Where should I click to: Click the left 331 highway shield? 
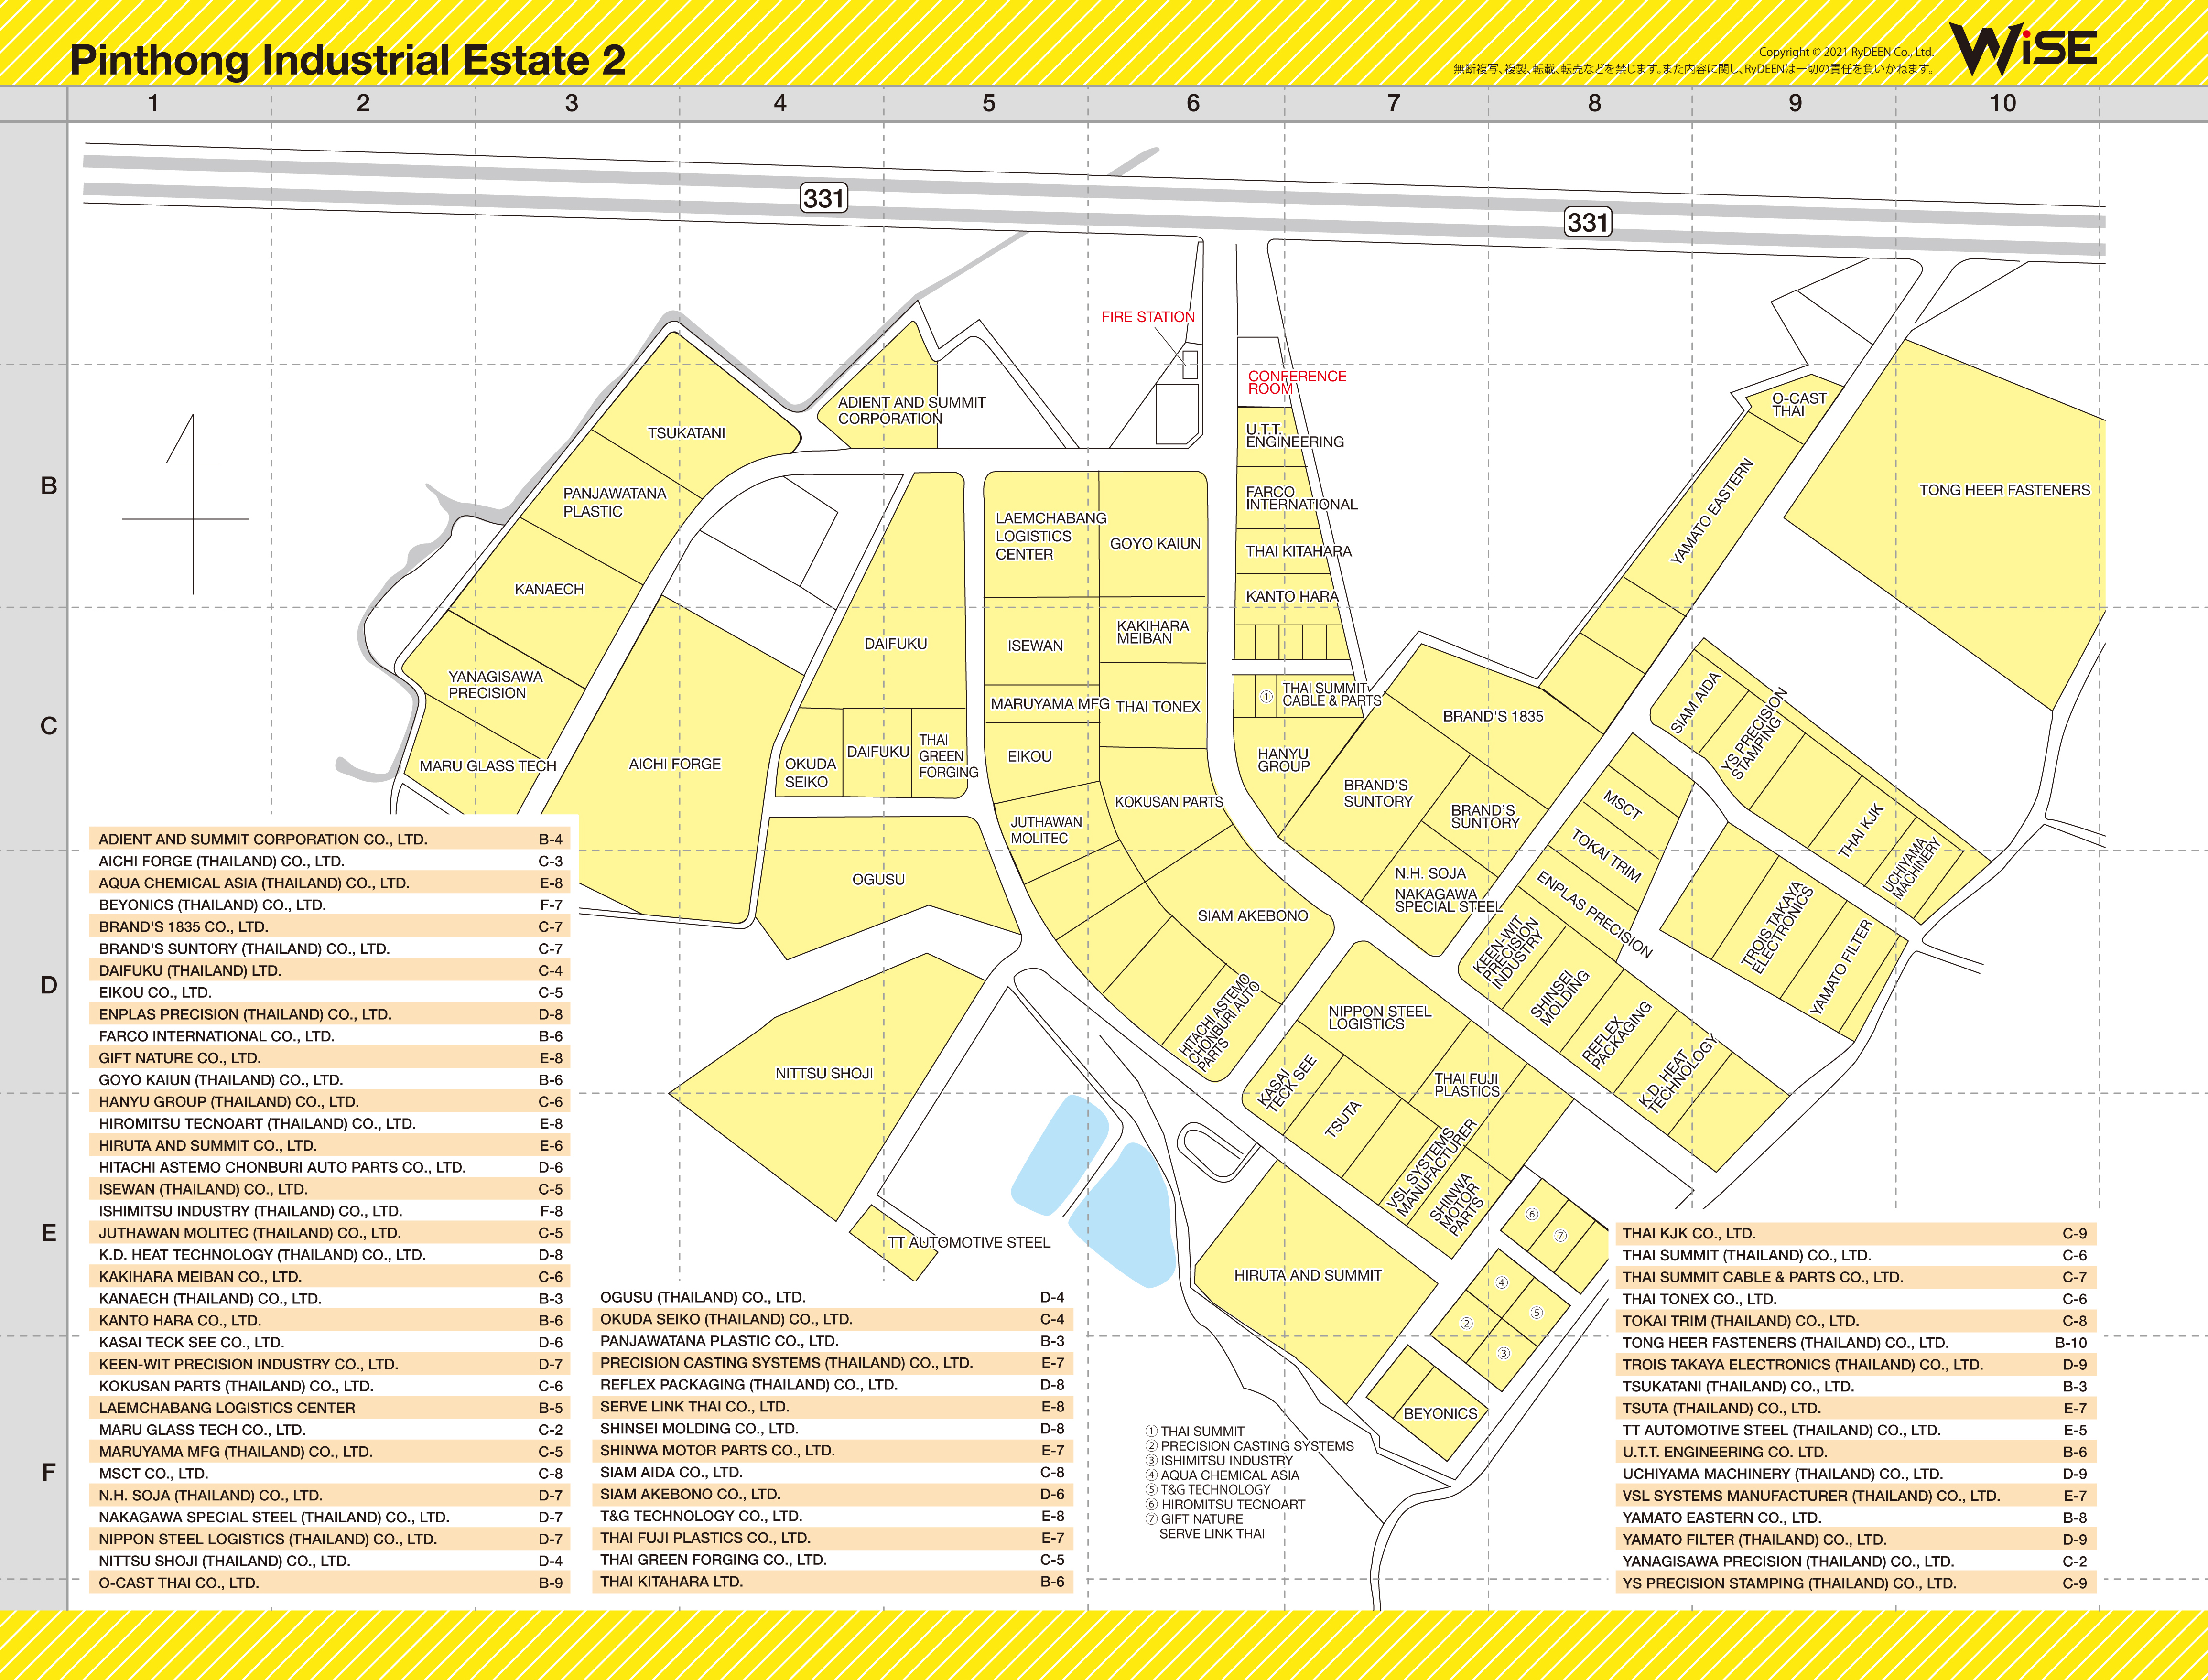point(824,198)
